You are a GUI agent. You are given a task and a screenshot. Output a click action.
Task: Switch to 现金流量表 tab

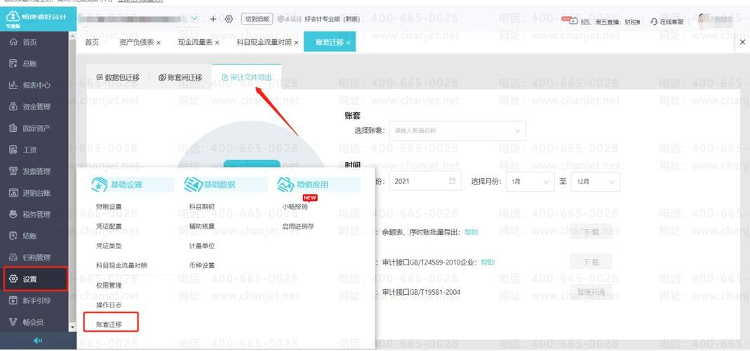coord(195,42)
